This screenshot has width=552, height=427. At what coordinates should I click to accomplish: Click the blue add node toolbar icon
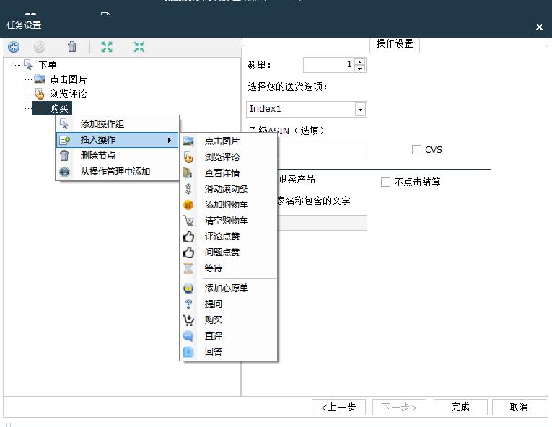(x=14, y=47)
